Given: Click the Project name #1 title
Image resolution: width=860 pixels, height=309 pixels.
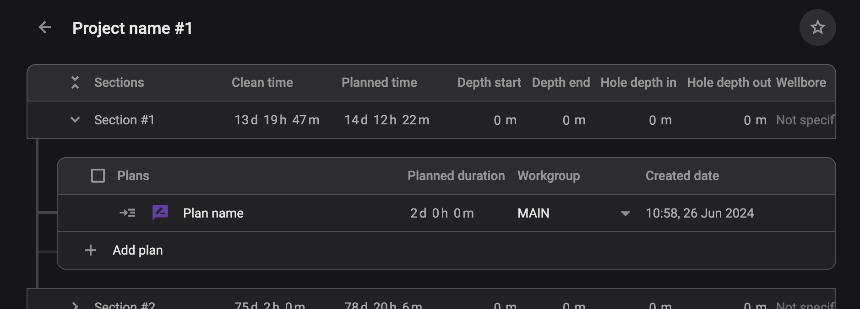Looking at the screenshot, I should tap(133, 27).
